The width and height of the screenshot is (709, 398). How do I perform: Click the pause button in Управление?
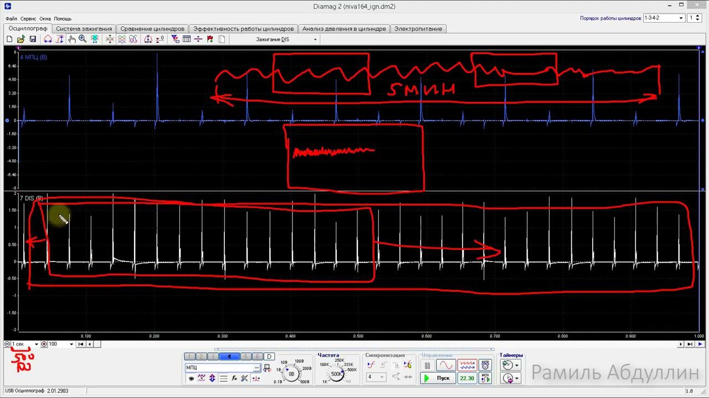[x=427, y=365]
